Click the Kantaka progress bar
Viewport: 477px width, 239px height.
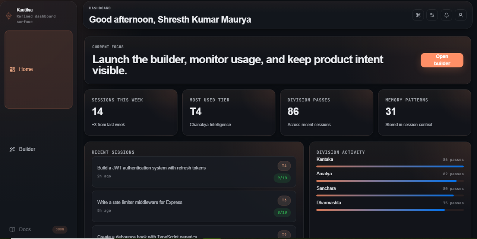(x=390, y=166)
